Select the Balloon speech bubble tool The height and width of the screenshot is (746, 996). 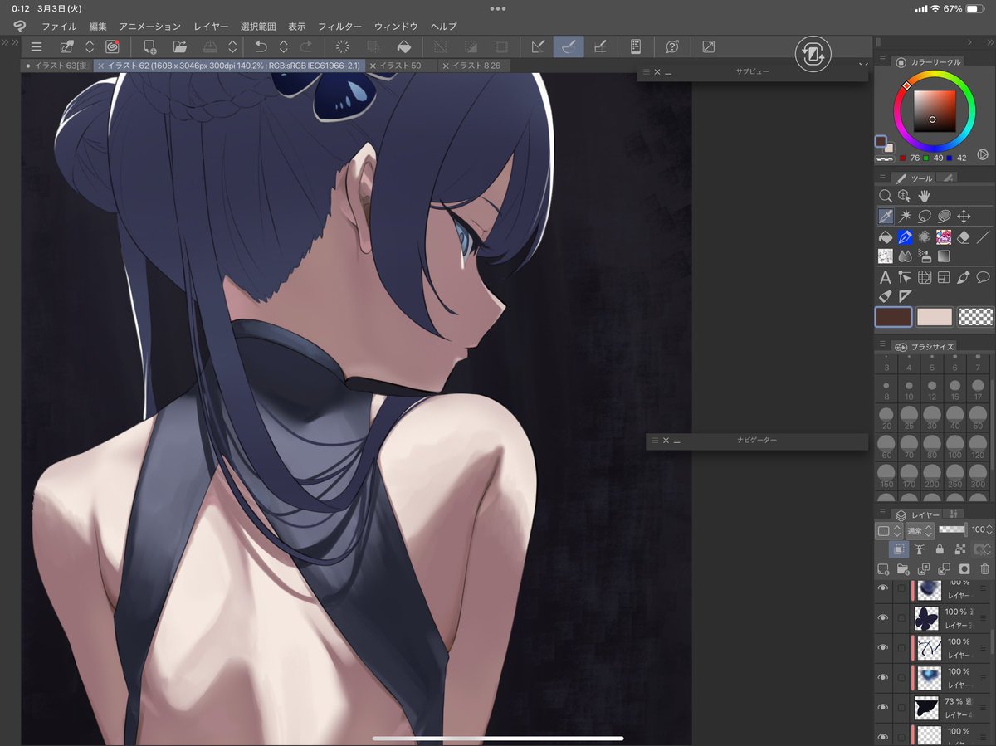pyautogui.click(x=984, y=277)
